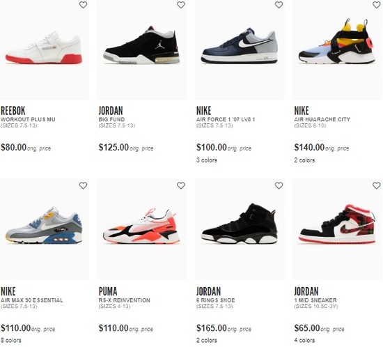Show the 3 colors for Air Force 1

(207, 160)
